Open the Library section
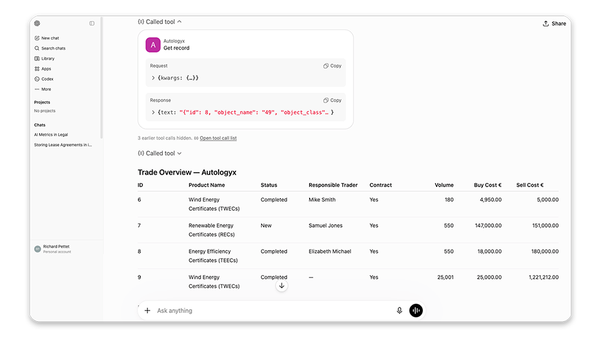599x338 pixels. (x=44, y=59)
